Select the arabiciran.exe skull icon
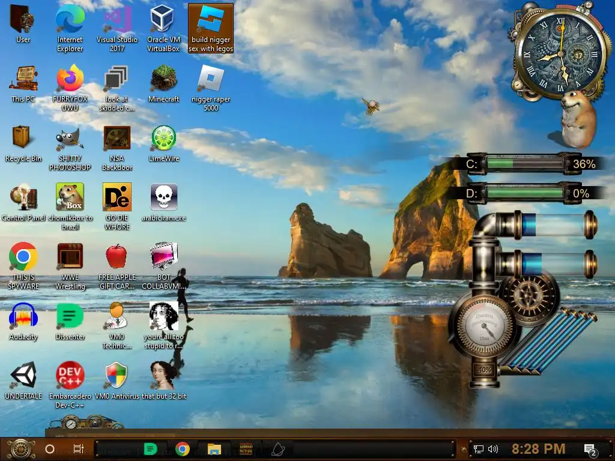This screenshot has width=615, height=461. (163, 203)
